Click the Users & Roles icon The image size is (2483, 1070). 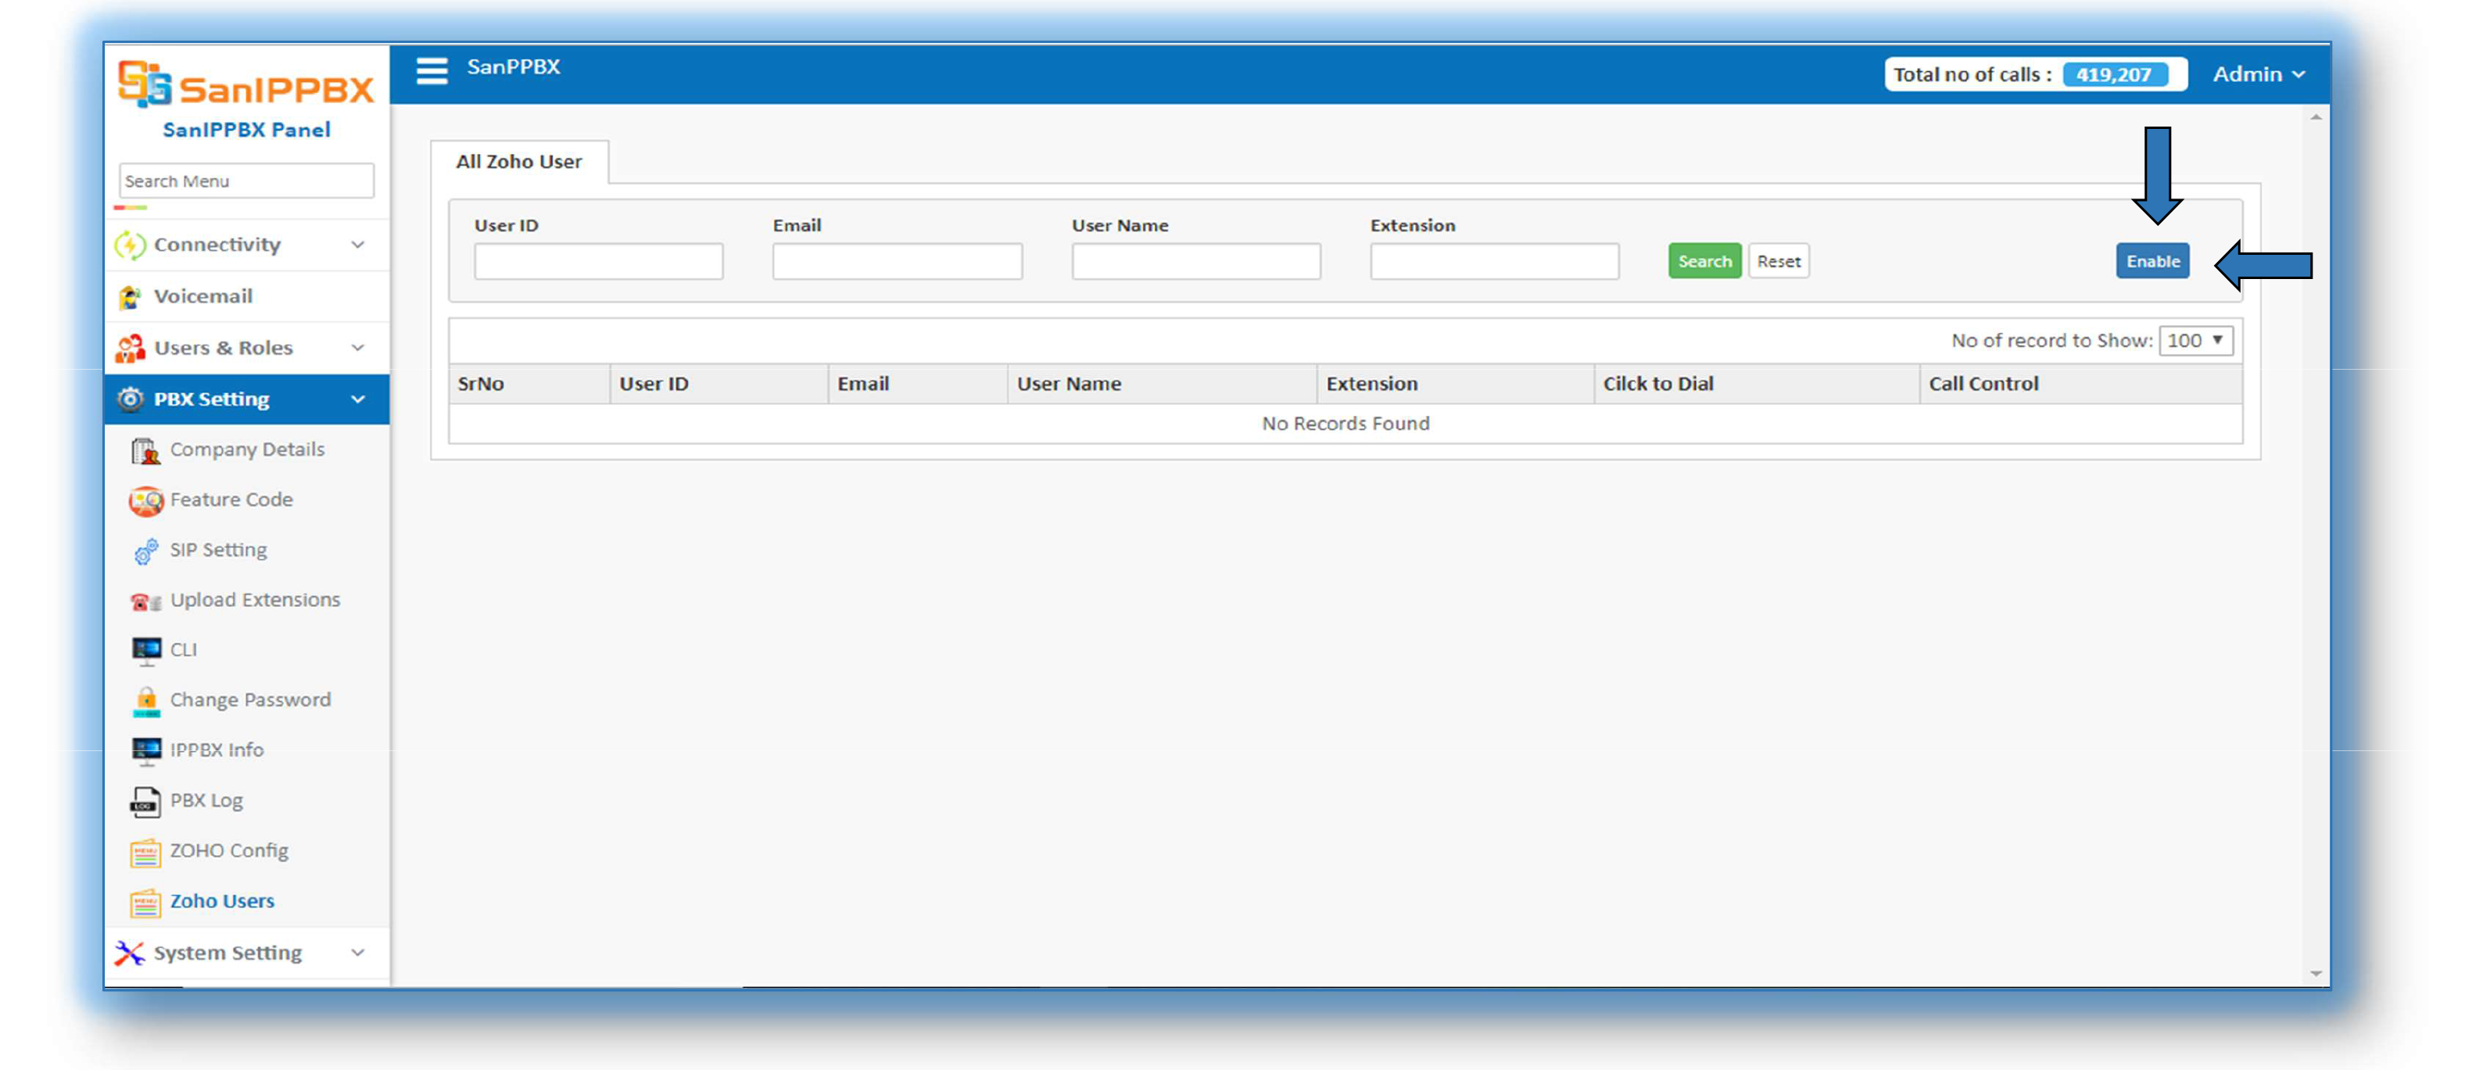pos(130,348)
